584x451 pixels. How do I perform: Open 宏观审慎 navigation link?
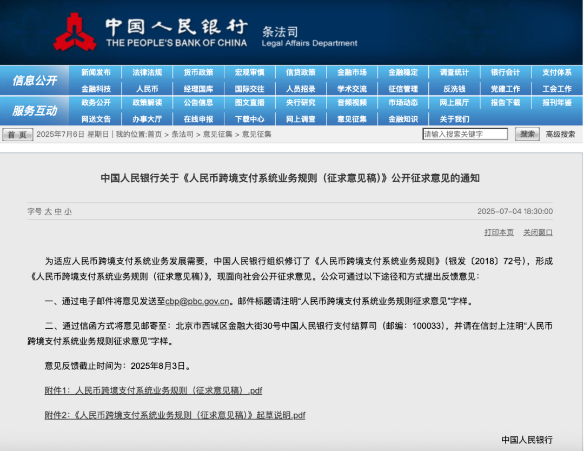[x=249, y=72]
